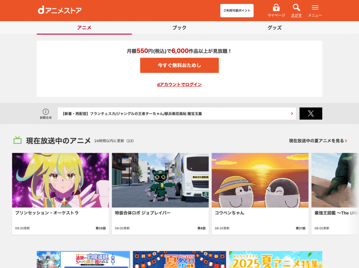Open the 白魔導師 特集 banner
The width and height of the screenshot is (359, 268).
pyautogui.click(x=83, y=260)
